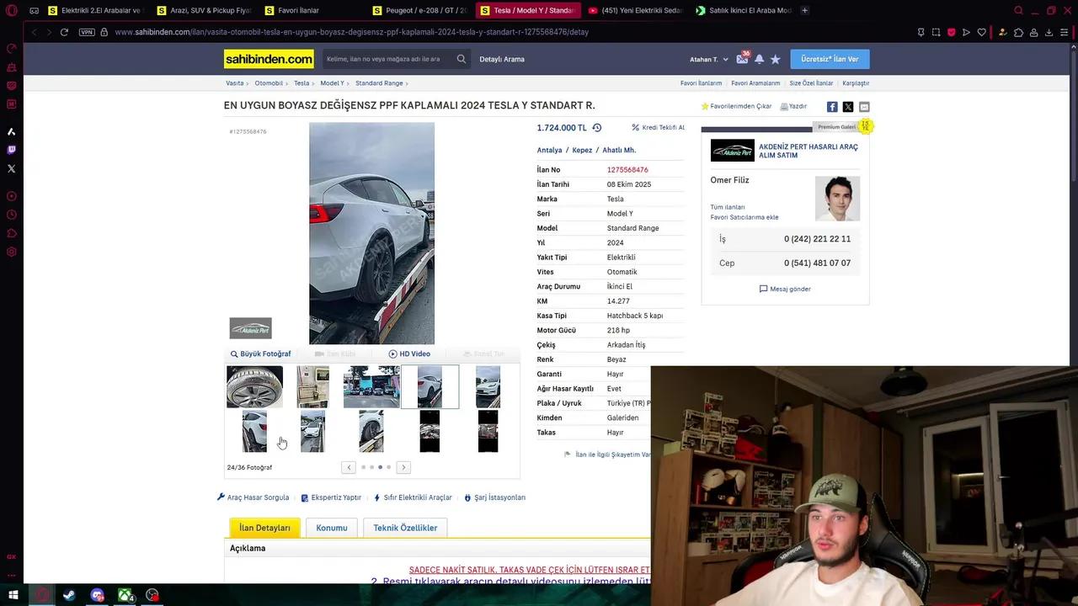Go to previous thumbnail page
The image size is (1078, 606).
point(349,467)
